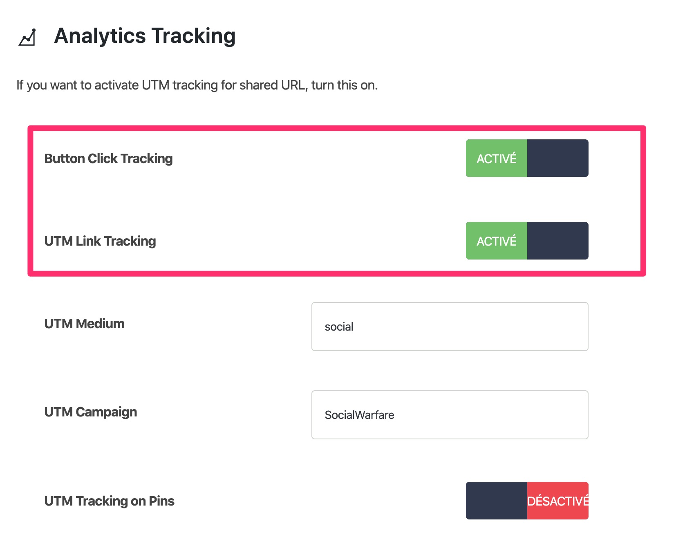This screenshot has height=555, width=676.
Task: Click the "Analytics Tracking" heading
Action: point(145,36)
